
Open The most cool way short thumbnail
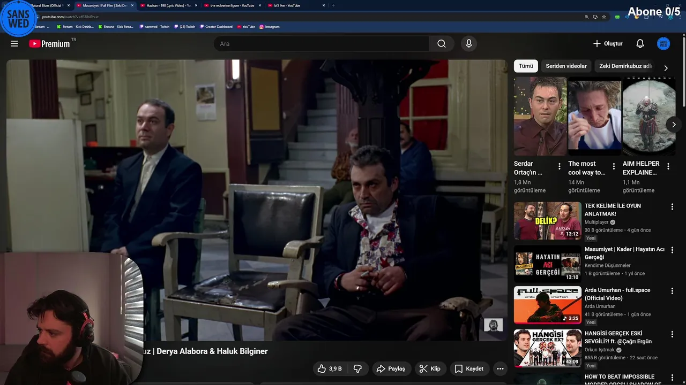point(594,117)
